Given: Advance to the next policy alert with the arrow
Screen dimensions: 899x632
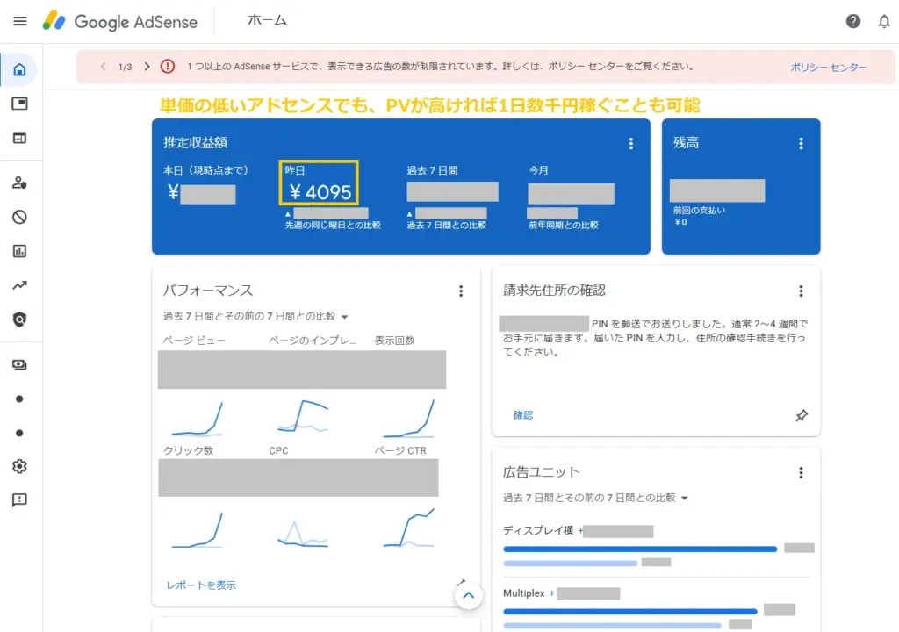Looking at the screenshot, I should (146, 67).
